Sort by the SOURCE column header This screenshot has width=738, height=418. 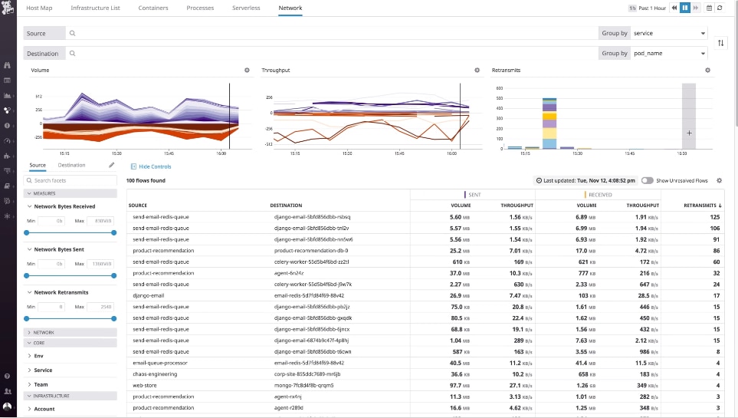(138, 206)
